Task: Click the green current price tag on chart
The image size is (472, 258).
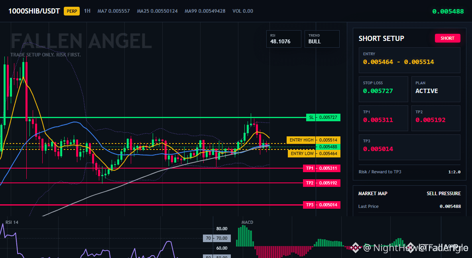Action: pos(328,147)
